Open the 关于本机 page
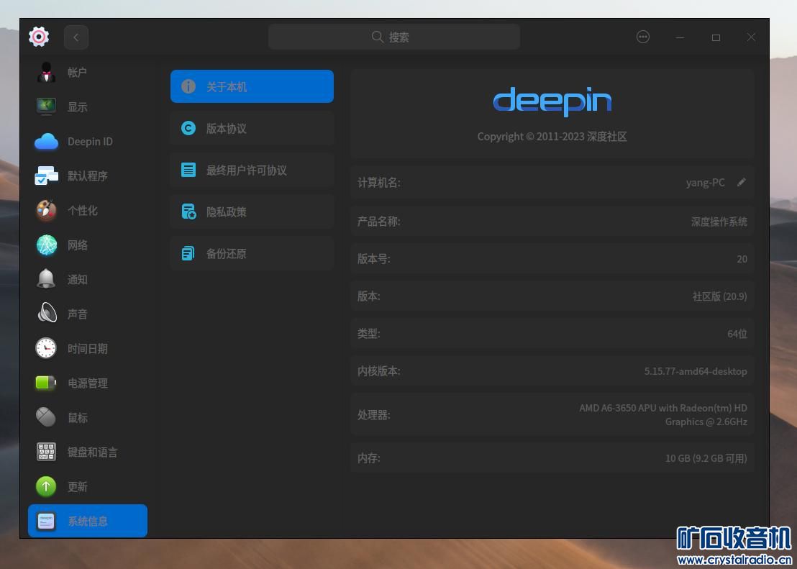This screenshot has height=569, width=797. (252, 86)
